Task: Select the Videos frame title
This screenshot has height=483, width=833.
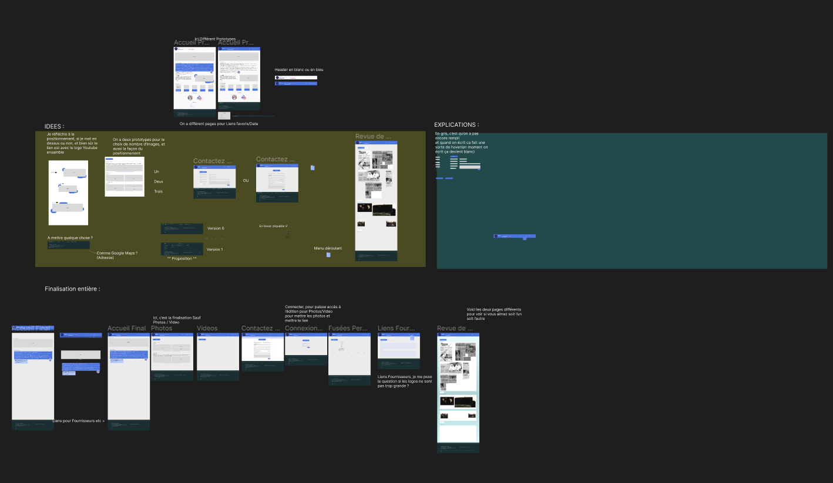Action: (207, 328)
